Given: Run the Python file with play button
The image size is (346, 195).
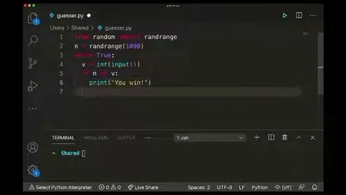Looking at the screenshot, I should click(285, 16).
